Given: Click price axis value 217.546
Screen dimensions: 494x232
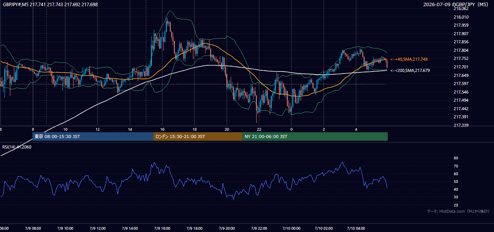Looking at the screenshot, I should click(x=461, y=92).
